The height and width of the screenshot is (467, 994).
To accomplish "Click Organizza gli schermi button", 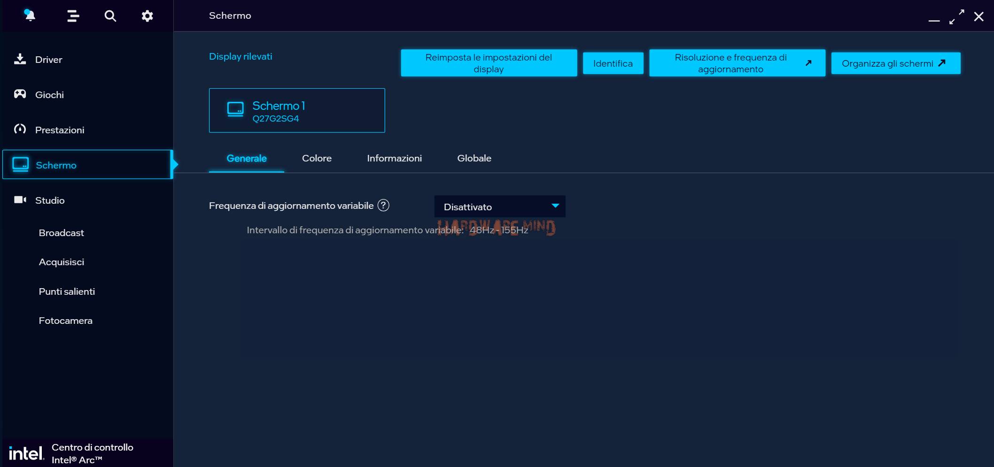I will [x=896, y=63].
